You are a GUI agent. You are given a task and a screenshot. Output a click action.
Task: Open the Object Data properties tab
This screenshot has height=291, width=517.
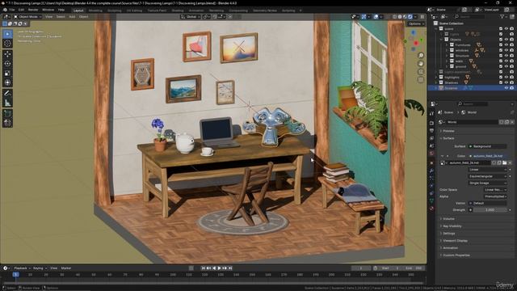(x=431, y=201)
